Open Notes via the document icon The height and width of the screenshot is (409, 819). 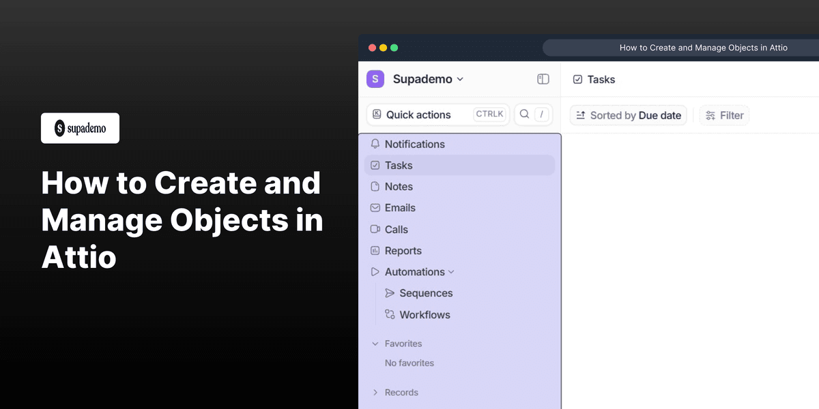(x=375, y=186)
